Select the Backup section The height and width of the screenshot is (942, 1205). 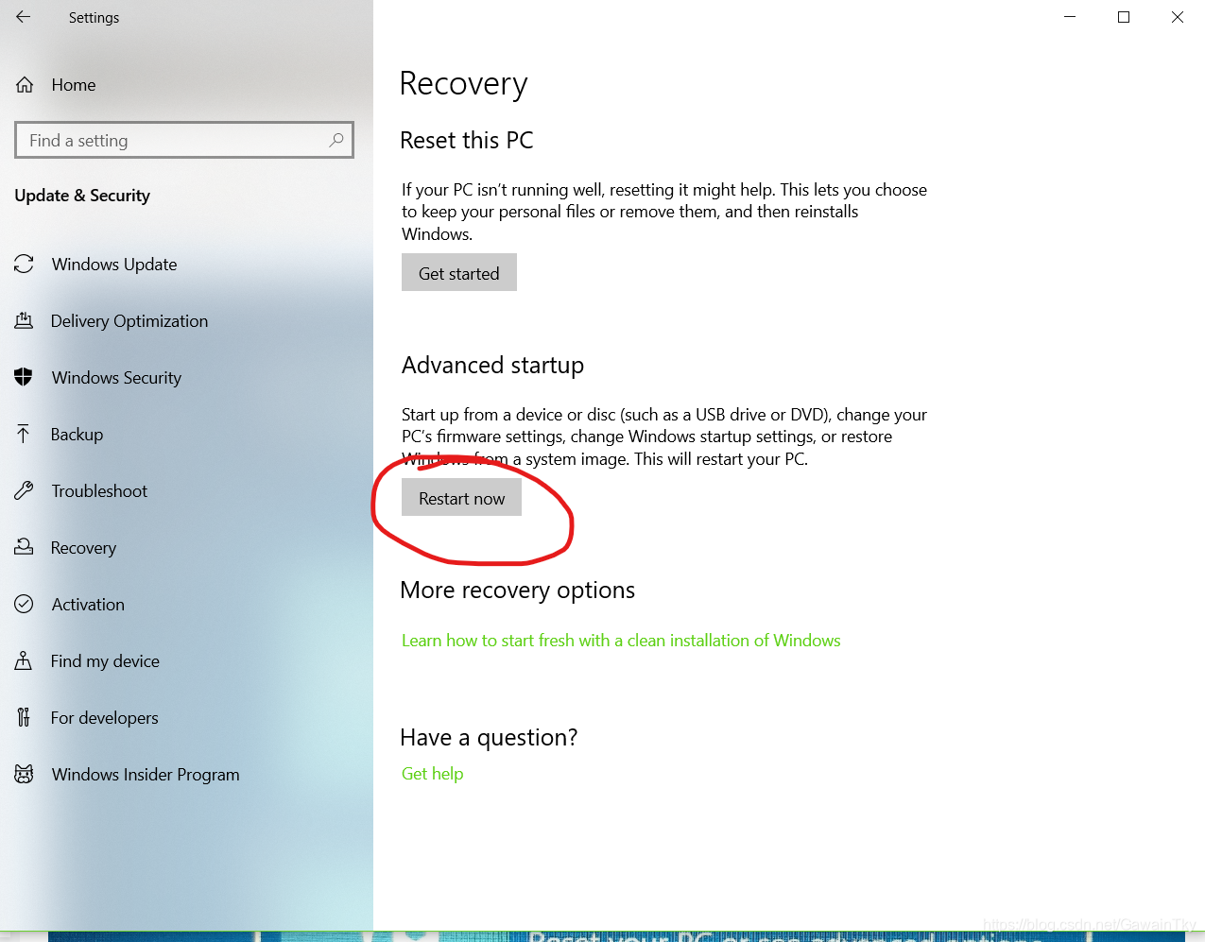(x=77, y=435)
